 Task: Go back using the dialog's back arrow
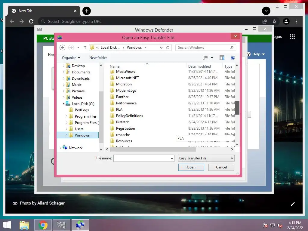tap(63, 48)
